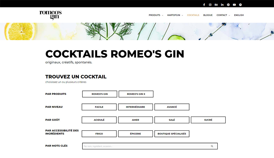Open the Produits menu item
The height and width of the screenshot is (158, 274).
click(x=154, y=15)
